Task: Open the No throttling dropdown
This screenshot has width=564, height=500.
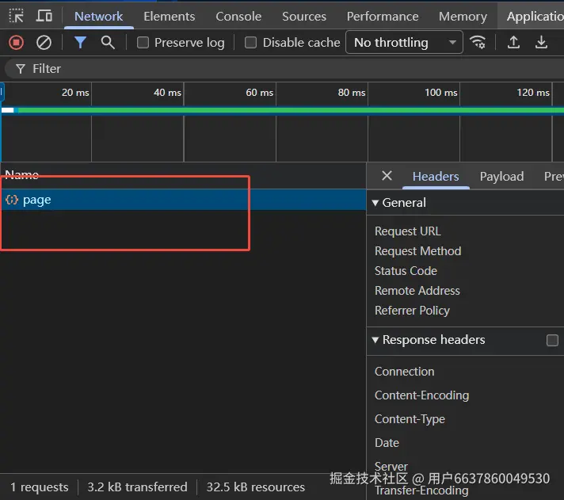Action: [404, 43]
